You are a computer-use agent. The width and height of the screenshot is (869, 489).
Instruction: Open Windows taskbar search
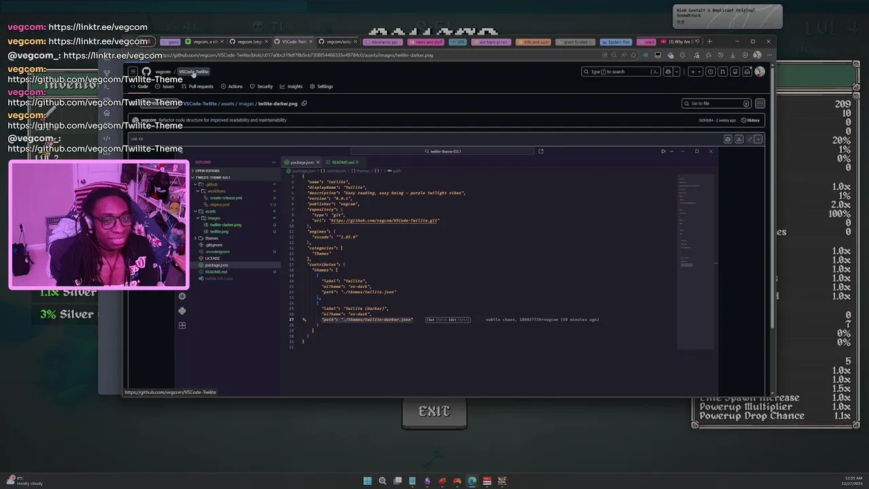[382, 481]
